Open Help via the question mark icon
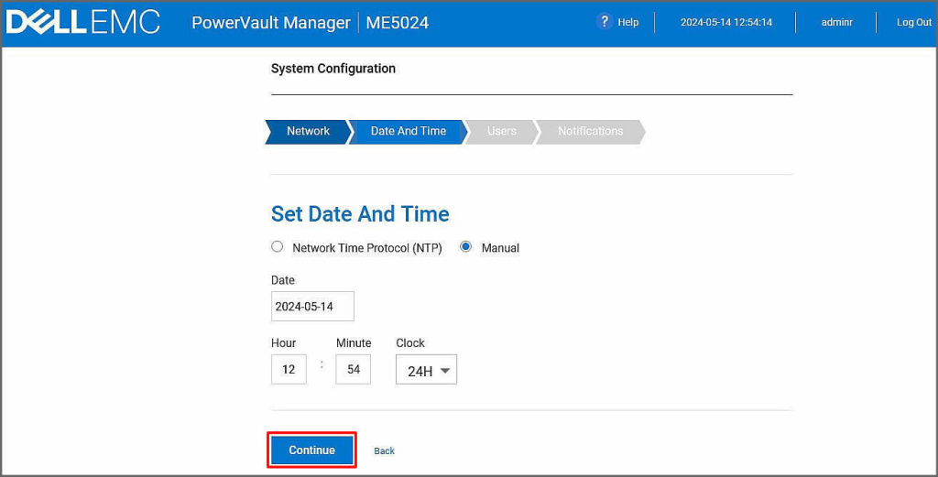938x477 pixels. coord(604,22)
